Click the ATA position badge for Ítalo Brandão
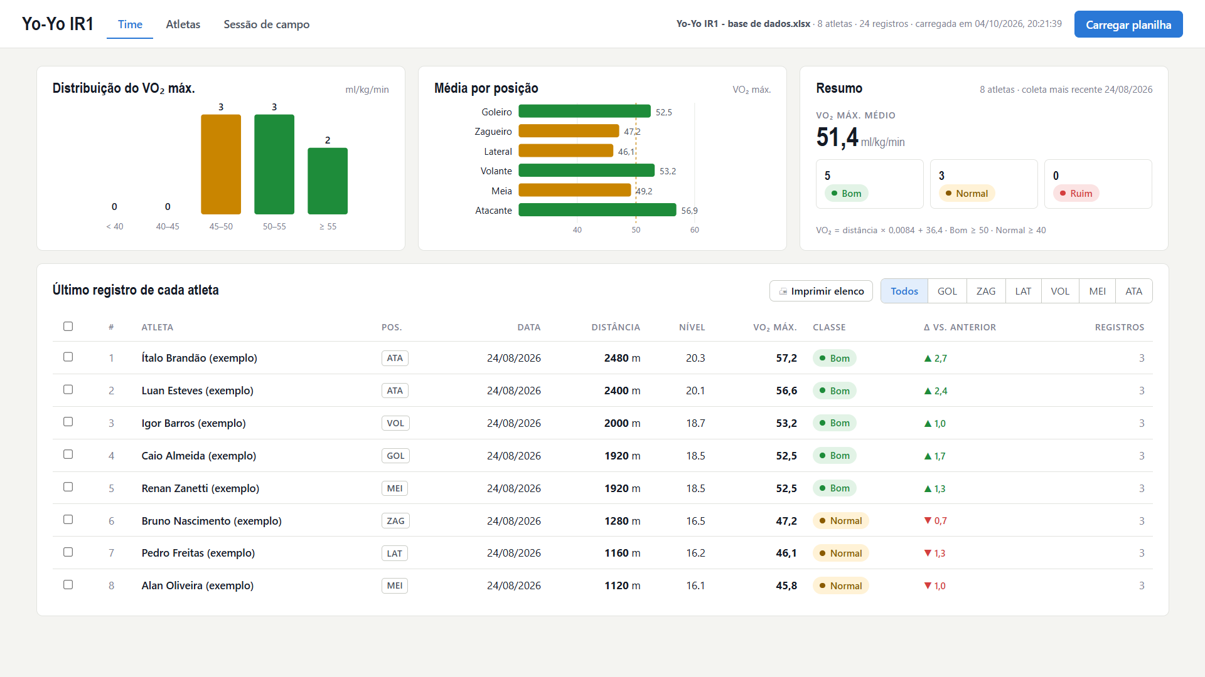The width and height of the screenshot is (1205, 677). [395, 358]
